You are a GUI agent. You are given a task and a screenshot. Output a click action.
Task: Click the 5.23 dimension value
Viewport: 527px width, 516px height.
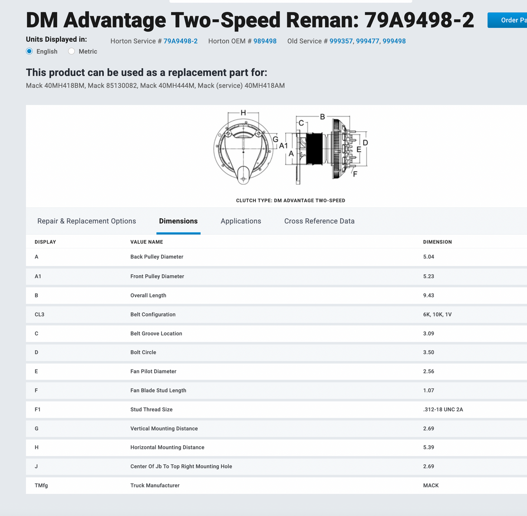428,276
